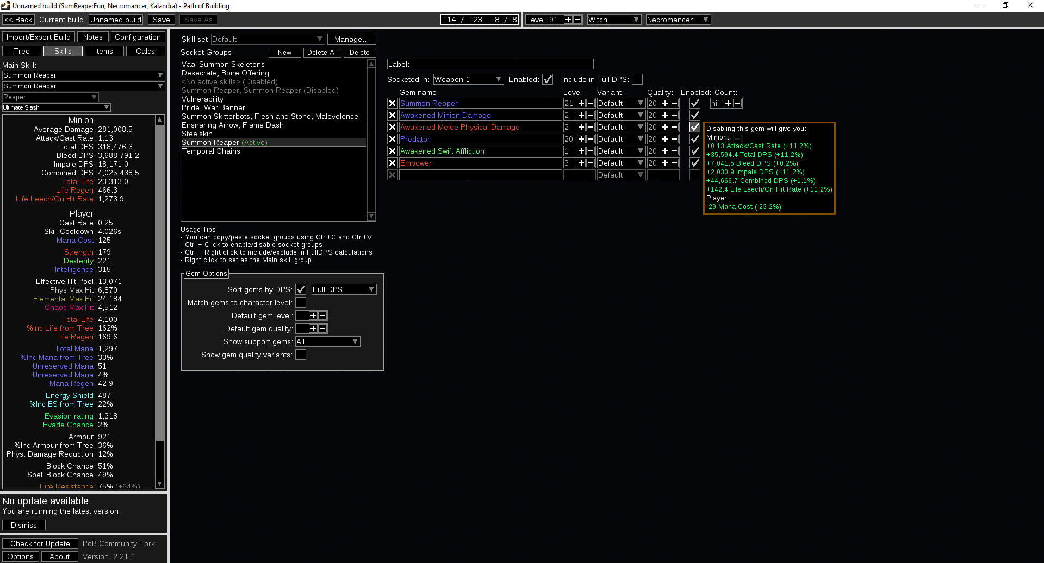Open the Calcs tab

pyautogui.click(x=145, y=51)
